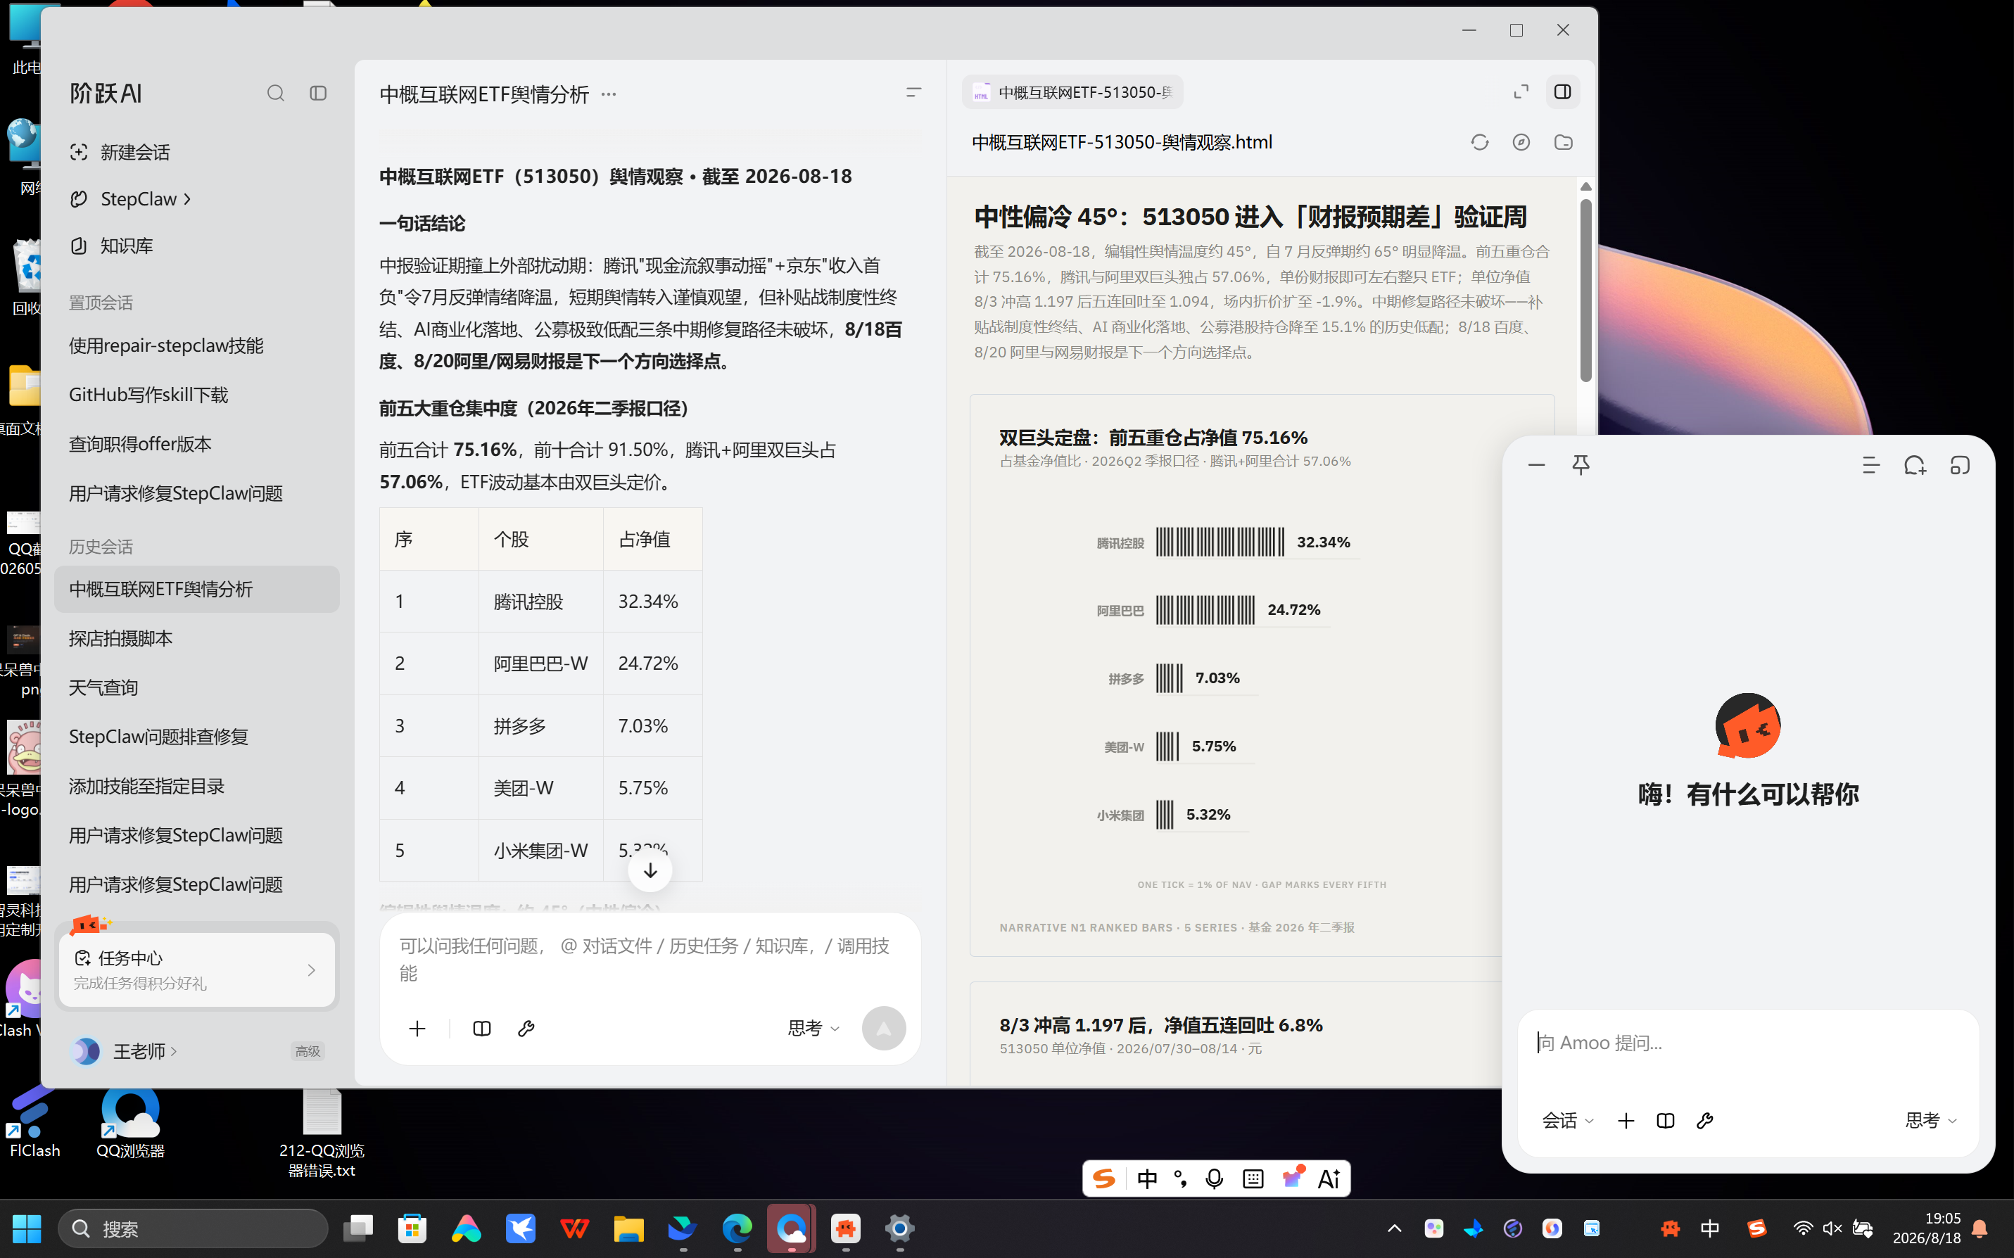Open 王老师 account menu

coord(125,1051)
